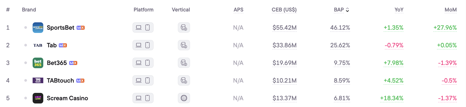Sort the table by BAP column arrow
Image resolution: width=466 pixels, height=107 pixels.
pos(347,10)
